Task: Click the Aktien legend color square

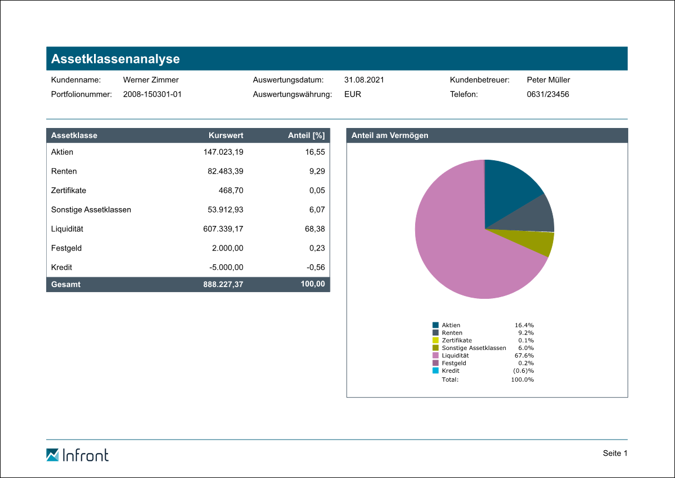Action: click(x=436, y=325)
